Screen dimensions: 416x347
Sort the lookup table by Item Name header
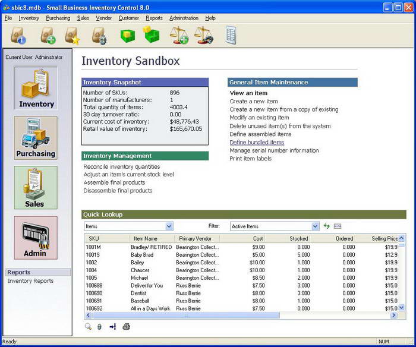[152, 238]
